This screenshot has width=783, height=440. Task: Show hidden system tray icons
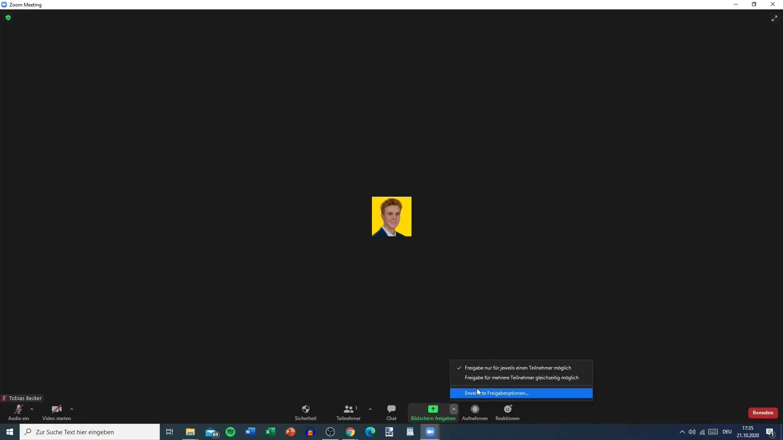[x=682, y=432]
